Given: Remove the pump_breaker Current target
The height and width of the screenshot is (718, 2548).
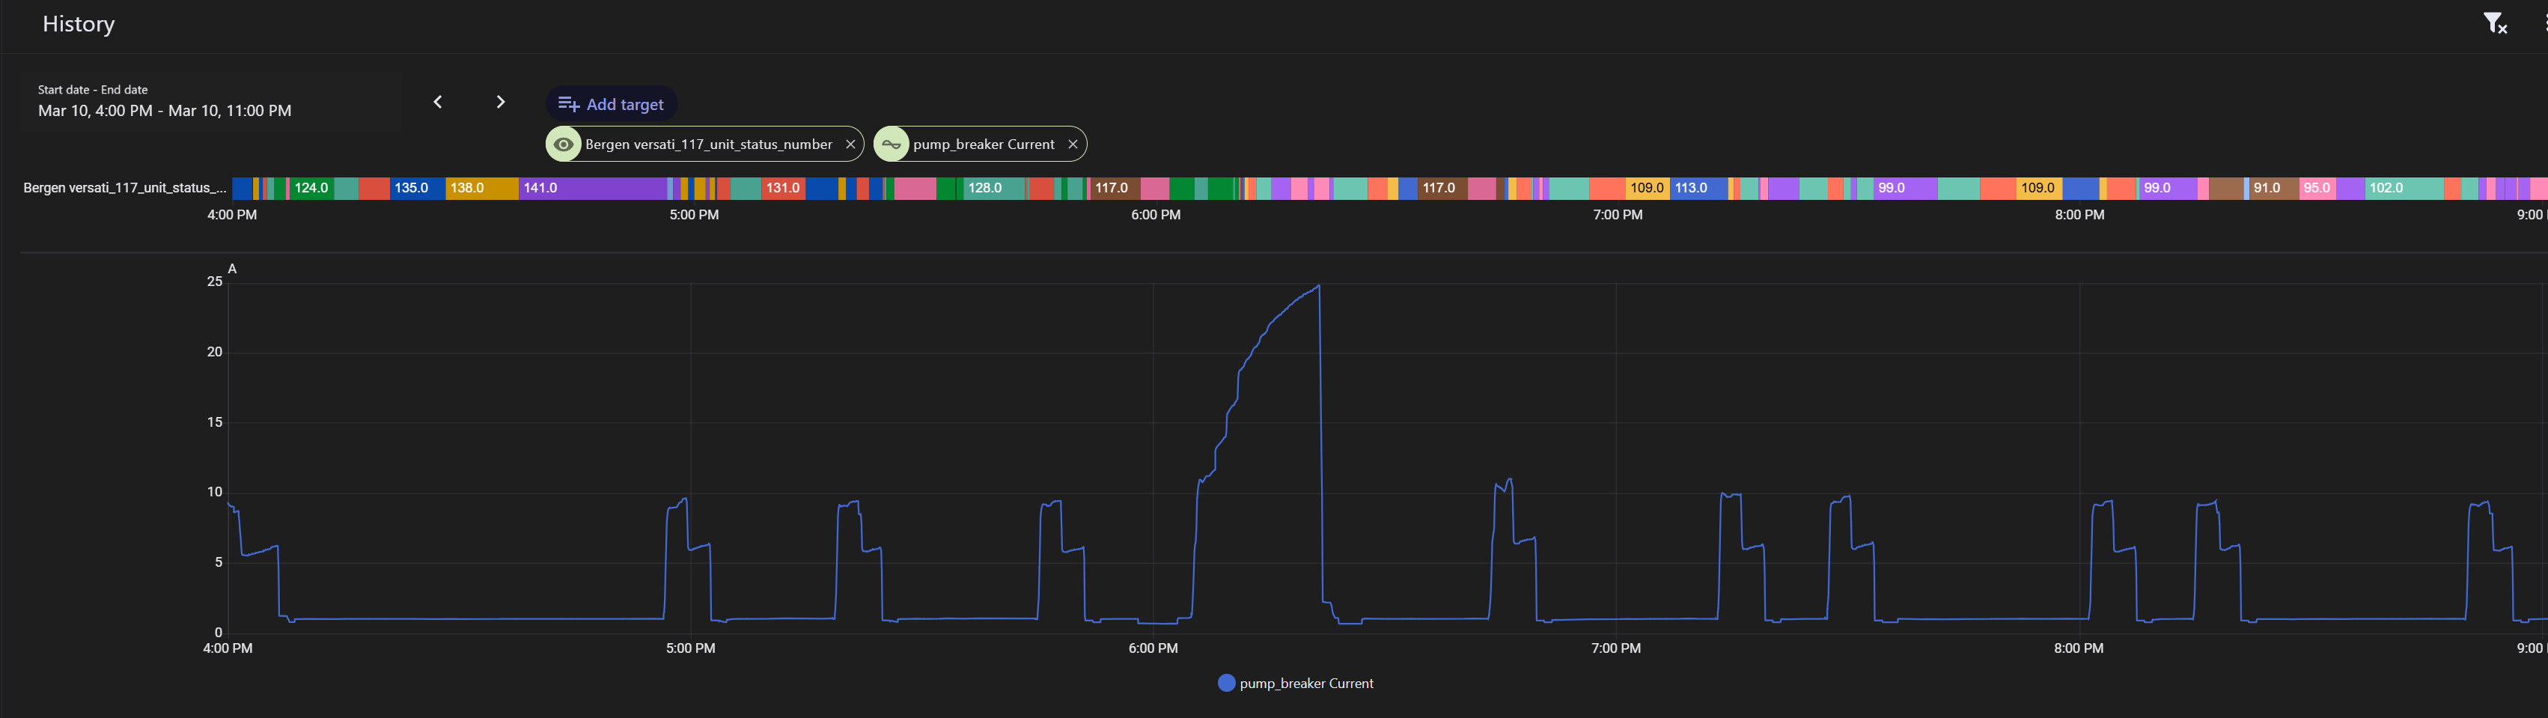Looking at the screenshot, I should point(1072,144).
